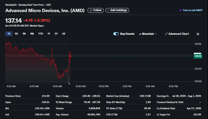Viewport: 208px width, 119px height.
Task: Open chart settings gear icon
Action: click(198, 34)
